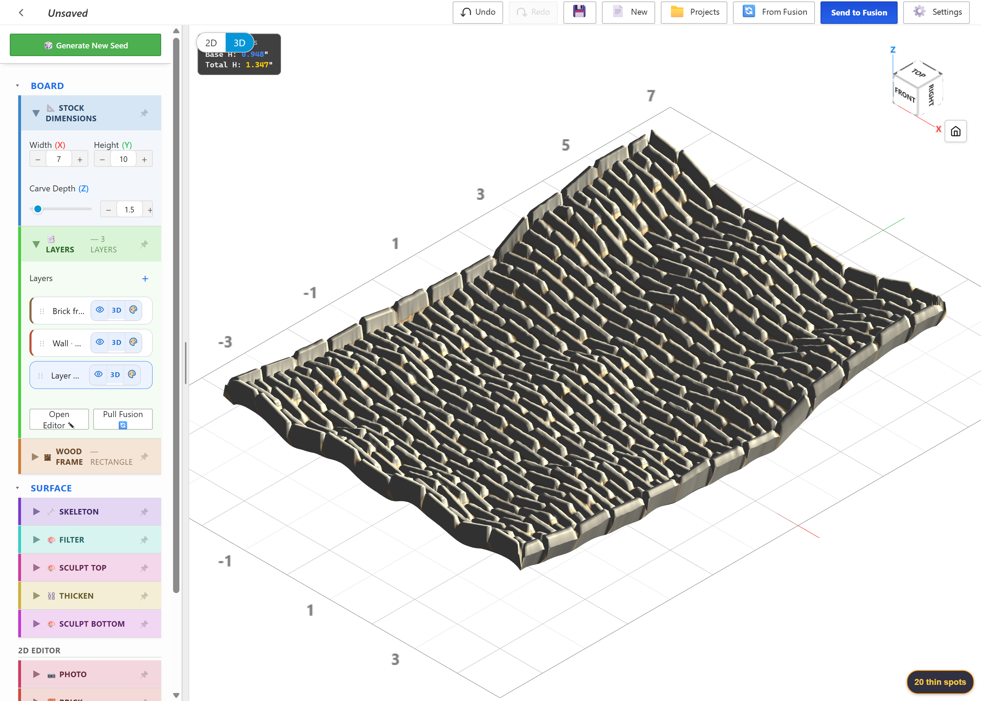The width and height of the screenshot is (981, 701).
Task: Pin the Thicken section
Action: pyautogui.click(x=144, y=596)
